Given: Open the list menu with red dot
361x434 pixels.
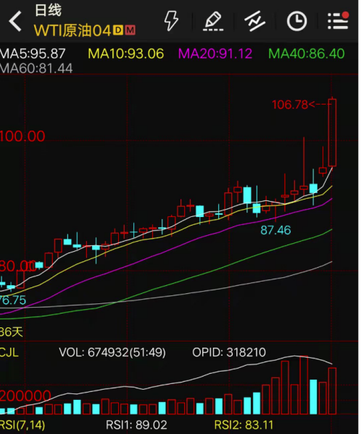Looking at the screenshot, I should pos(339,20).
